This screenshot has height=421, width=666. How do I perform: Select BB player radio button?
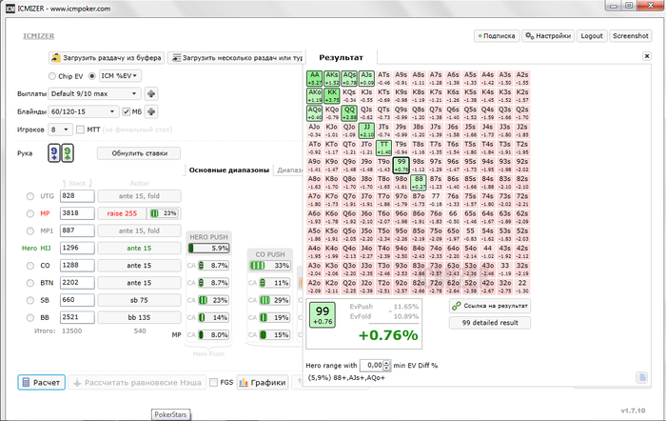[x=30, y=318]
